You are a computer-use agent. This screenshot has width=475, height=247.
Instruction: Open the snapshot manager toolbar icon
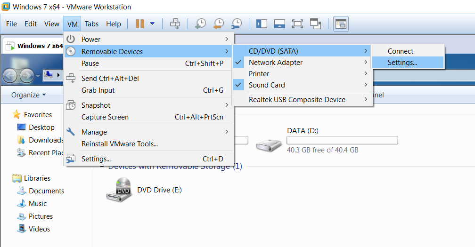coord(237,24)
